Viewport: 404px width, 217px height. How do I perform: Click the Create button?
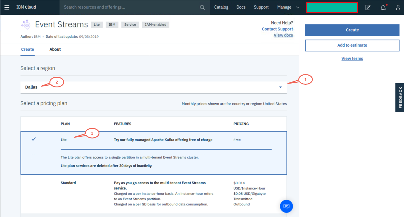pyautogui.click(x=352, y=30)
